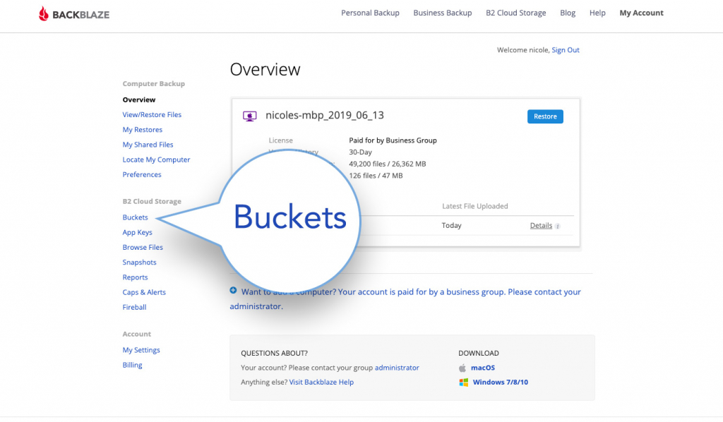Image resolution: width=723 pixels, height=422 pixels.
Task: Open the Blog from top navigation
Action: pyautogui.click(x=568, y=13)
